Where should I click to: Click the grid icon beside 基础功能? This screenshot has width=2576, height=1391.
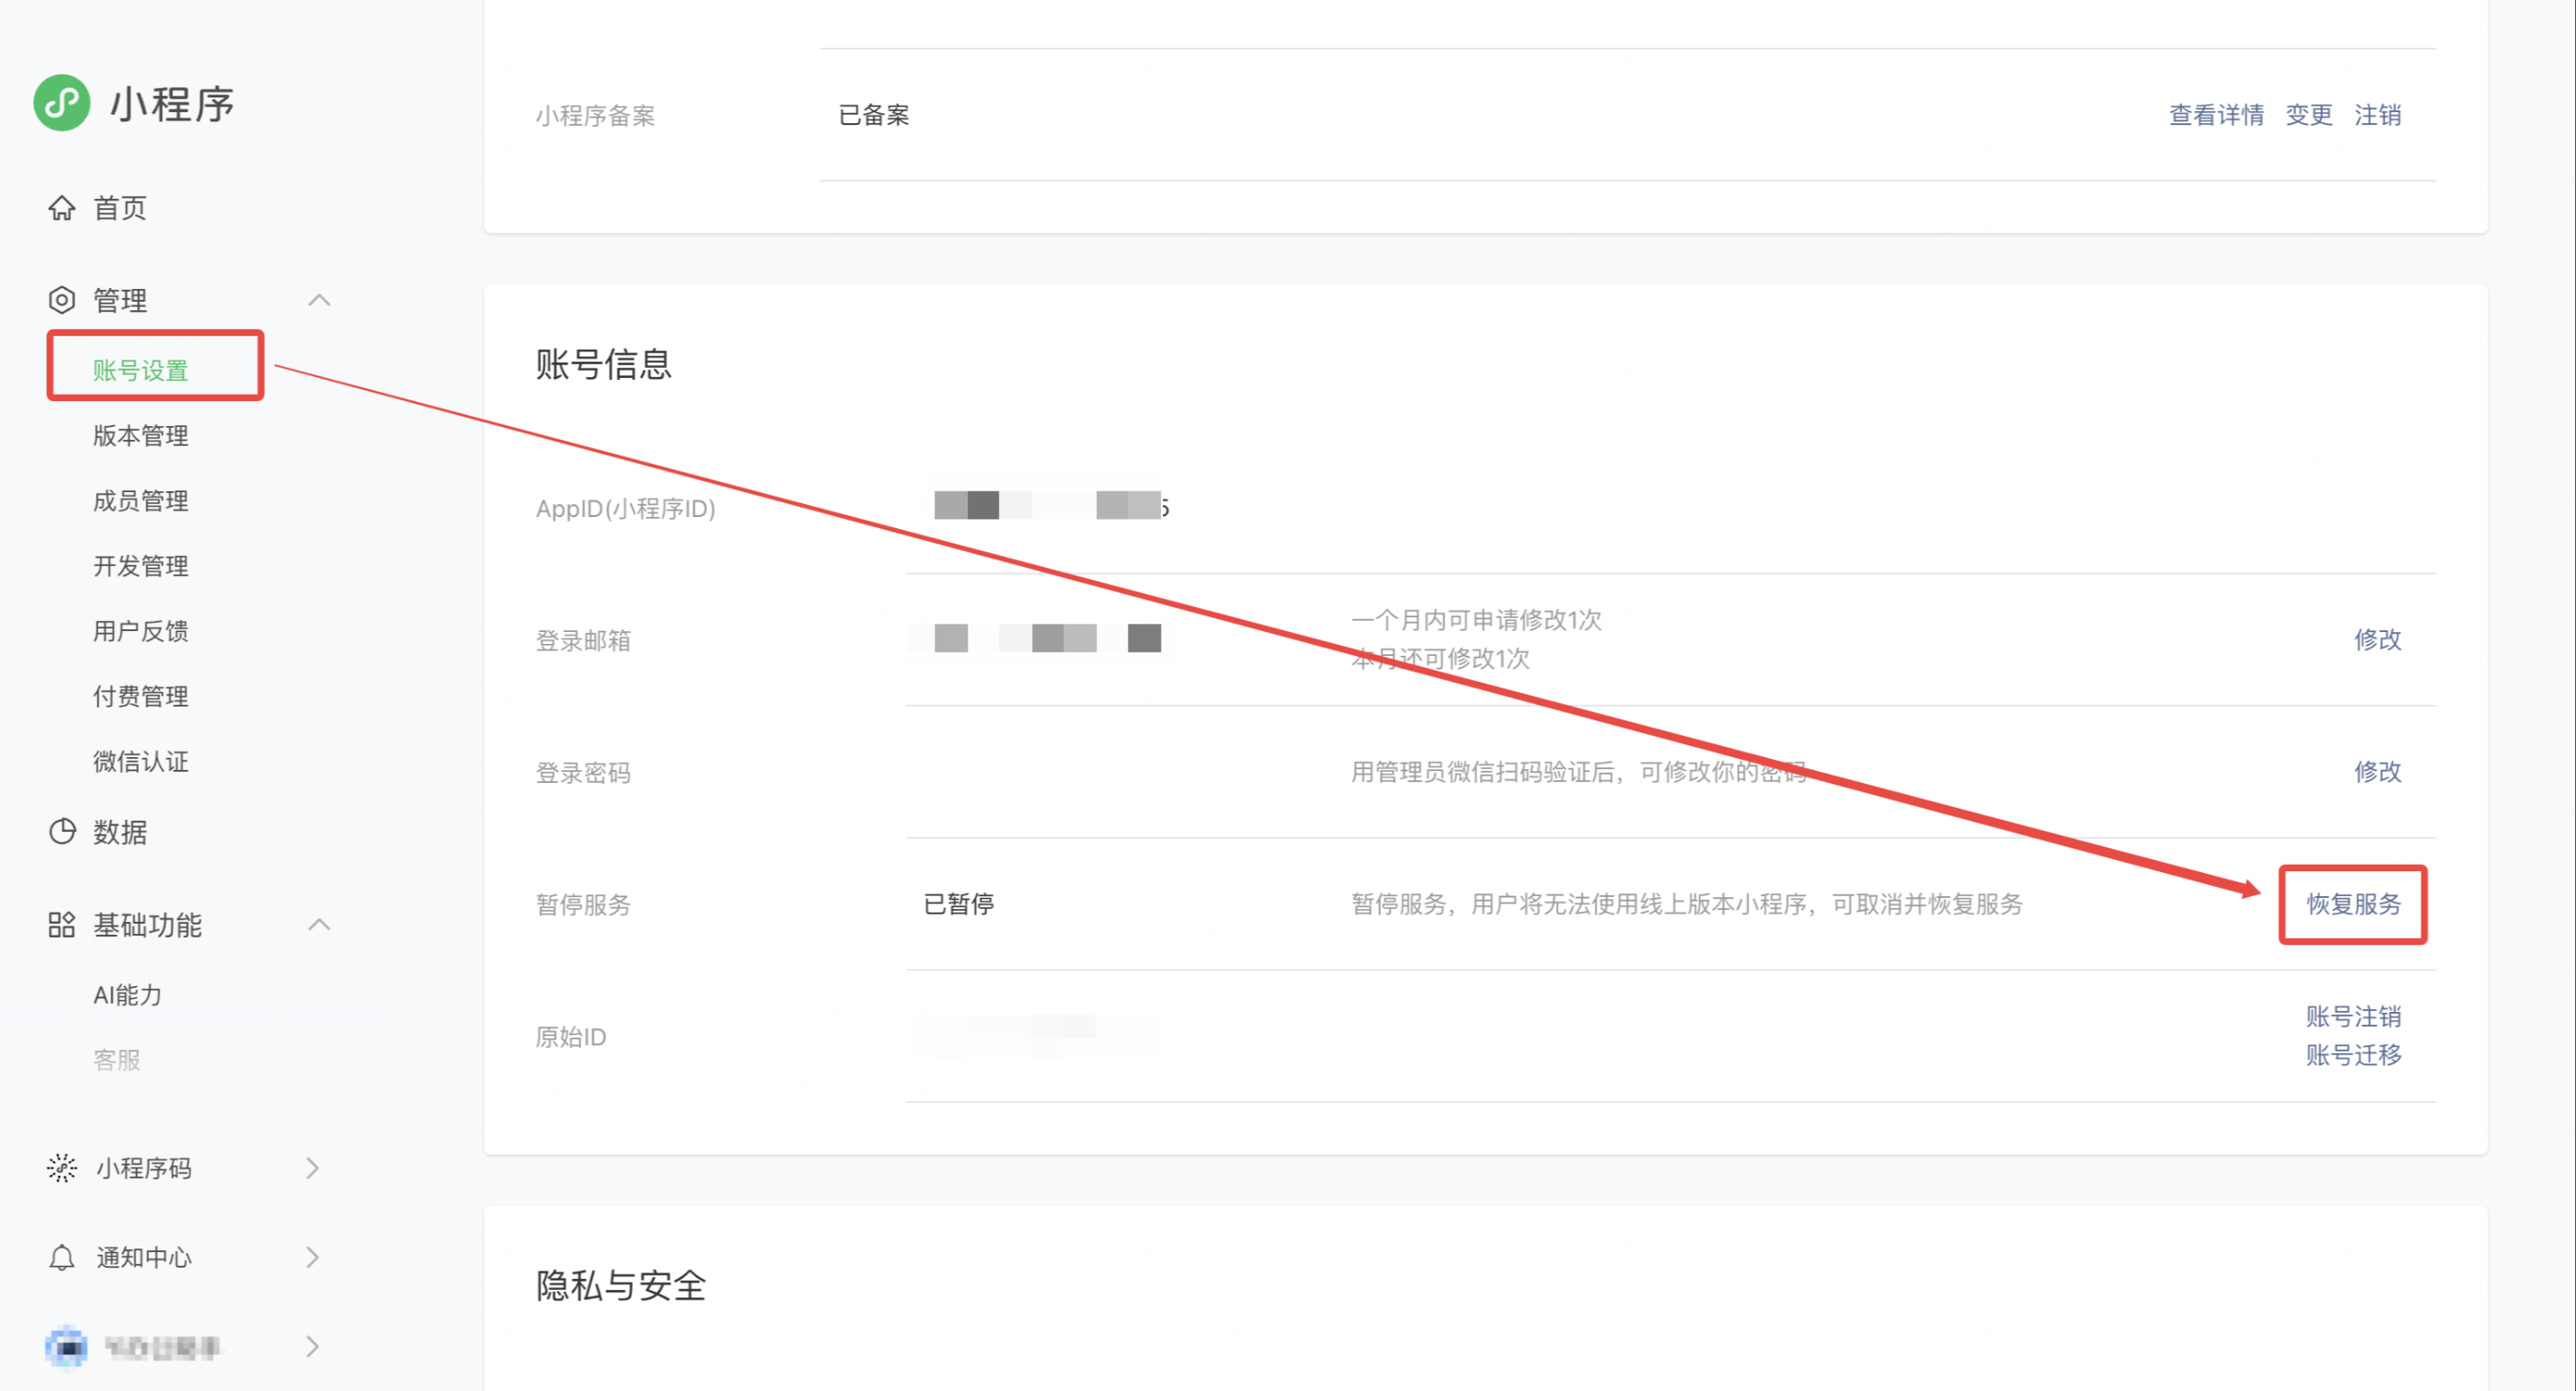click(62, 924)
